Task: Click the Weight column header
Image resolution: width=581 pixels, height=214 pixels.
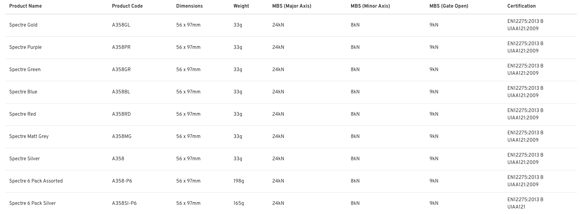Action: 241,6
